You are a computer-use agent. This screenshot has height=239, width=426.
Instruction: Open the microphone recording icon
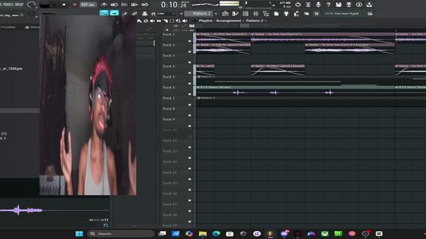[318, 5]
